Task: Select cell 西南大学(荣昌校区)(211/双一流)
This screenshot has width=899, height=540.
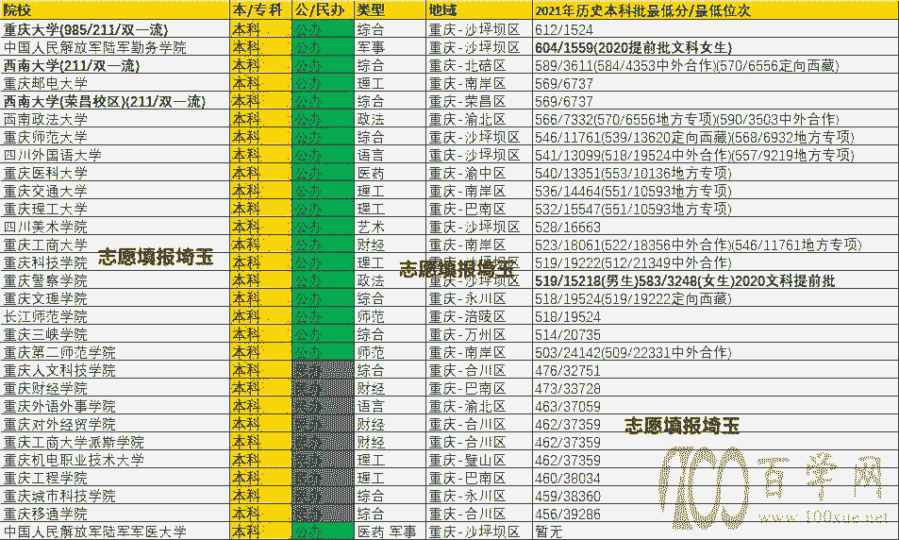Action: (115, 101)
